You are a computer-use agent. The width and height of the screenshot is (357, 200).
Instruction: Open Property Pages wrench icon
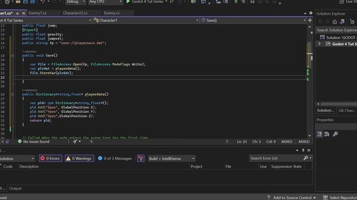335,134
